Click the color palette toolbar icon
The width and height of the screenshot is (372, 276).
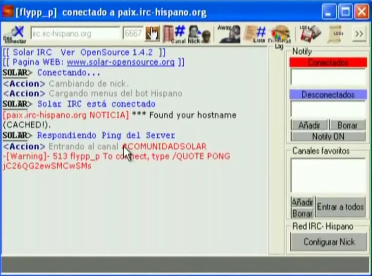pos(280,34)
